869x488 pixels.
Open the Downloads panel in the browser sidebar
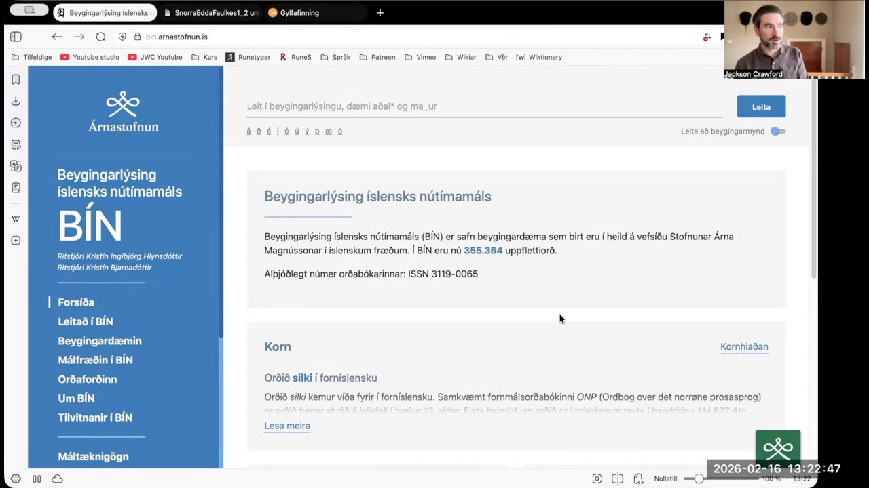[x=16, y=101]
